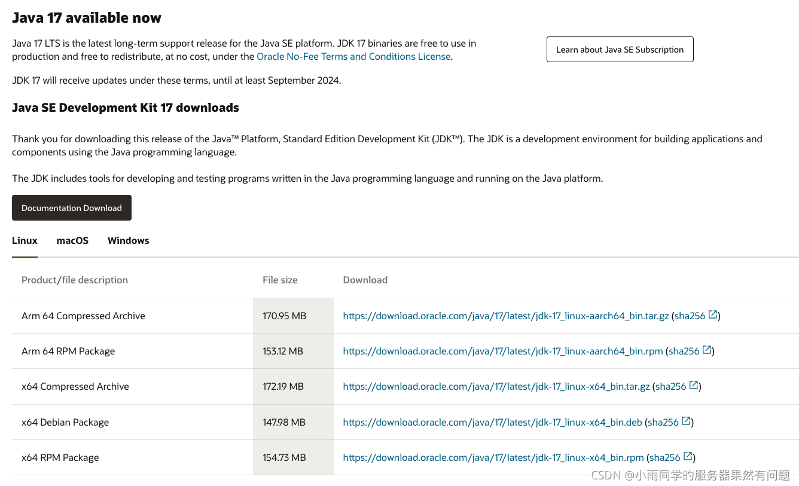Switch to the Windows tab

[128, 240]
